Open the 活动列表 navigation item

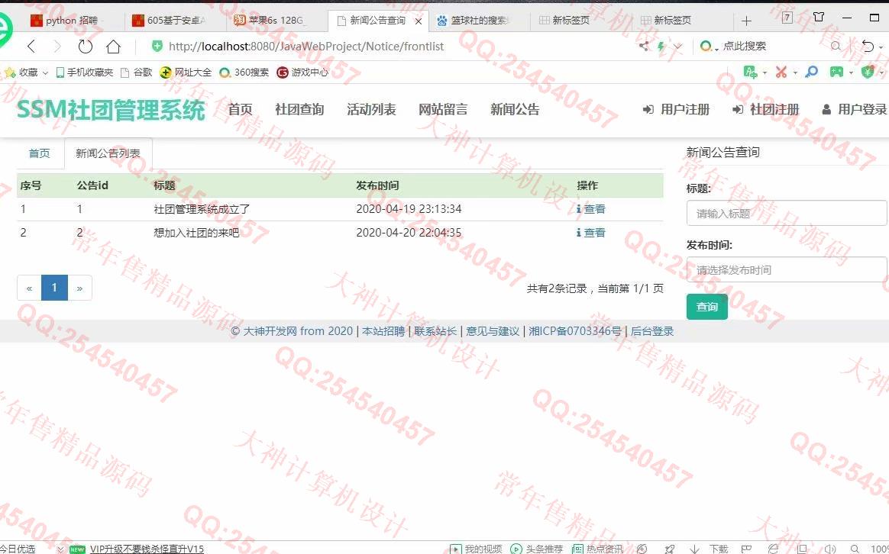coord(371,109)
